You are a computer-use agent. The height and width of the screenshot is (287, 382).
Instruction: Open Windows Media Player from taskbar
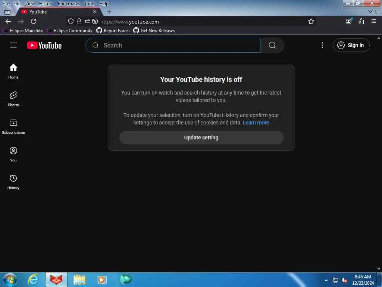click(x=102, y=280)
